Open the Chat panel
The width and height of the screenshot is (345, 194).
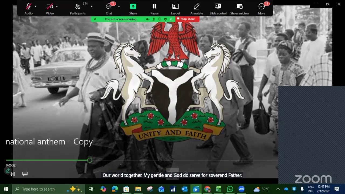pos(109,9)
